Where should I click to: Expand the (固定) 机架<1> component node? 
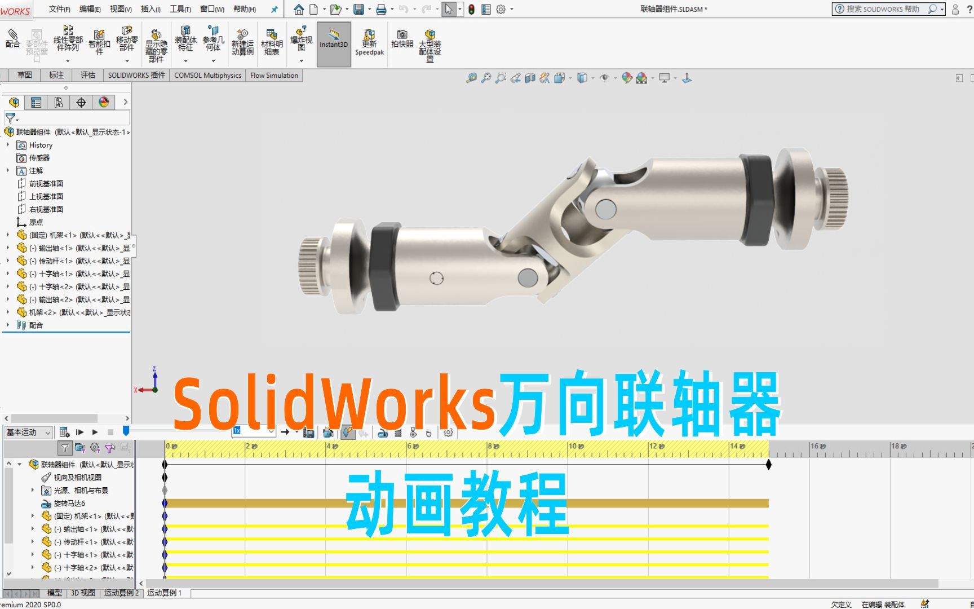pyautogui.click(x=8, y=235)
